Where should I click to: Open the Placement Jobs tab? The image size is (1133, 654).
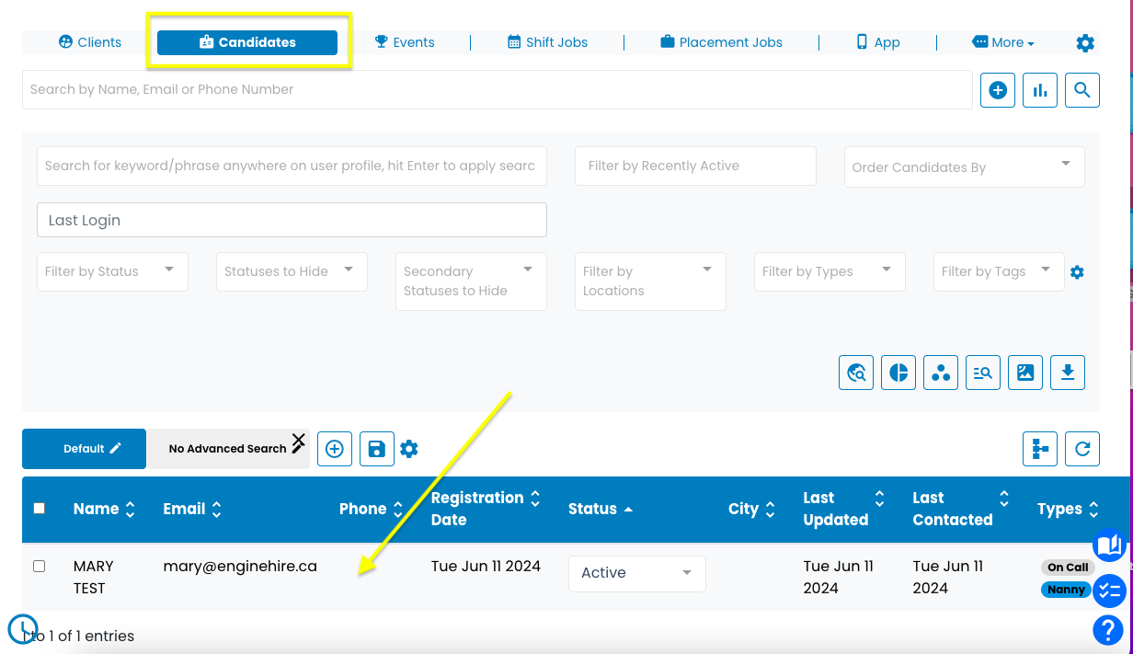(721, 42)
